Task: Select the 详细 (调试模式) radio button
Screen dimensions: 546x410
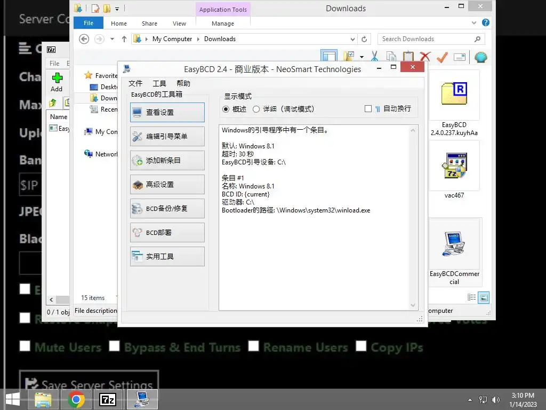Action: coord(256,109)
